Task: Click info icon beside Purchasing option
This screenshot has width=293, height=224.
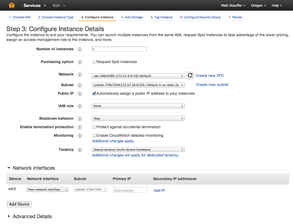Action: coord(80,62)
